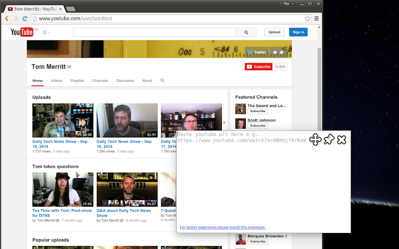Image resolution: width=399 pixels, height=249 pixels.
Task: Open the You profile dropdown
Action: 288,3
